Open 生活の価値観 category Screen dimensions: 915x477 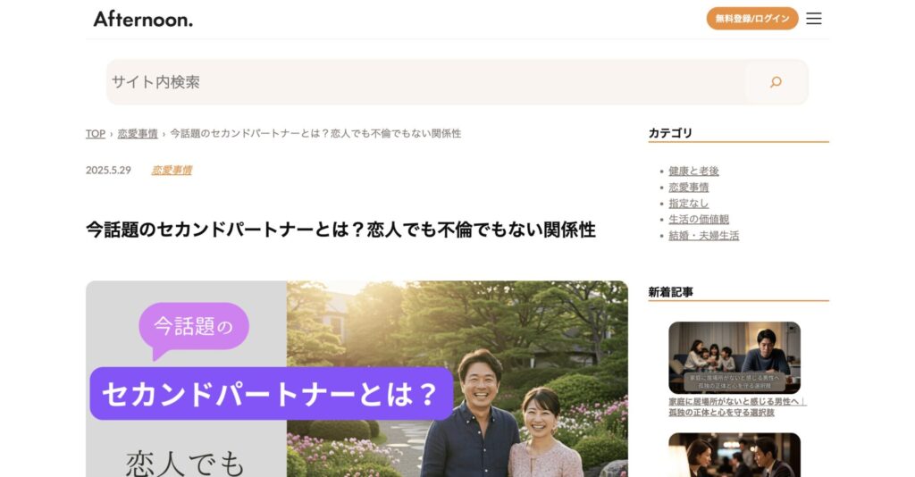point(699,219)
